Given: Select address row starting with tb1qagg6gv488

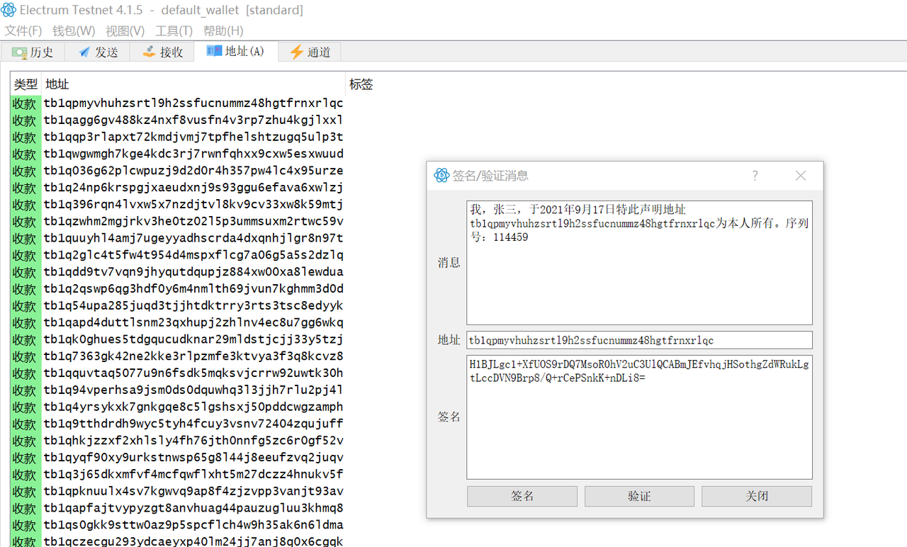Looking at the screenshot, I should click(x=193, y=120).
